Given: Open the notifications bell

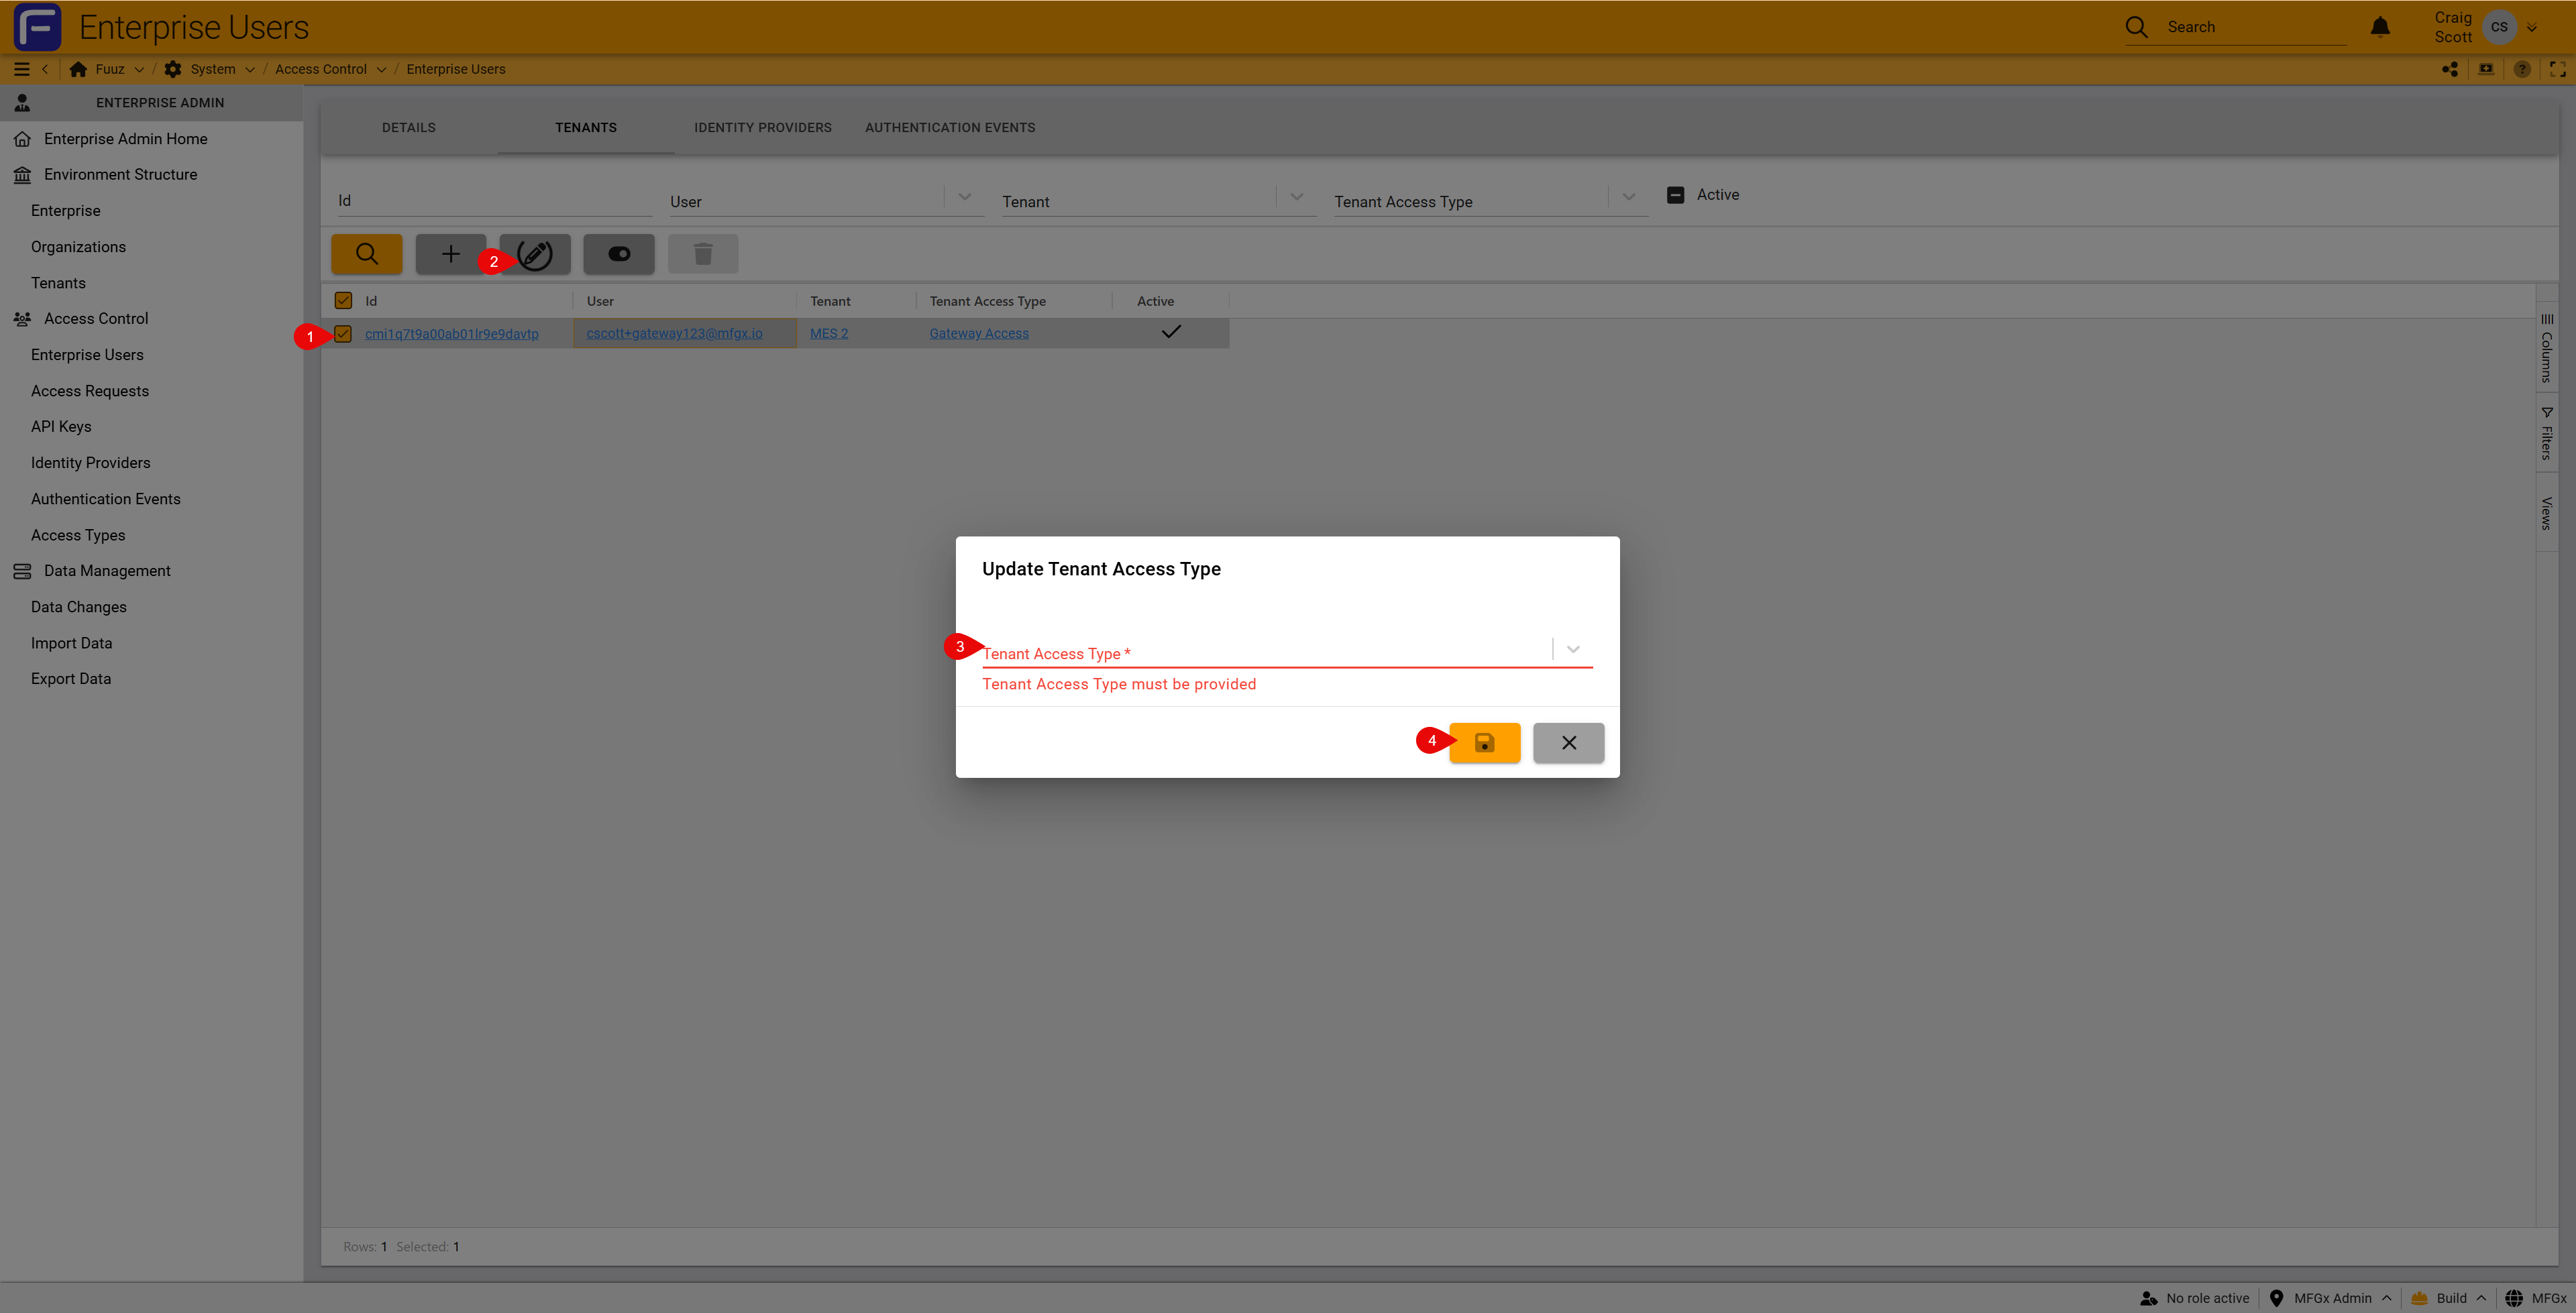Looking at the screenshot, I should point(2380,27).
